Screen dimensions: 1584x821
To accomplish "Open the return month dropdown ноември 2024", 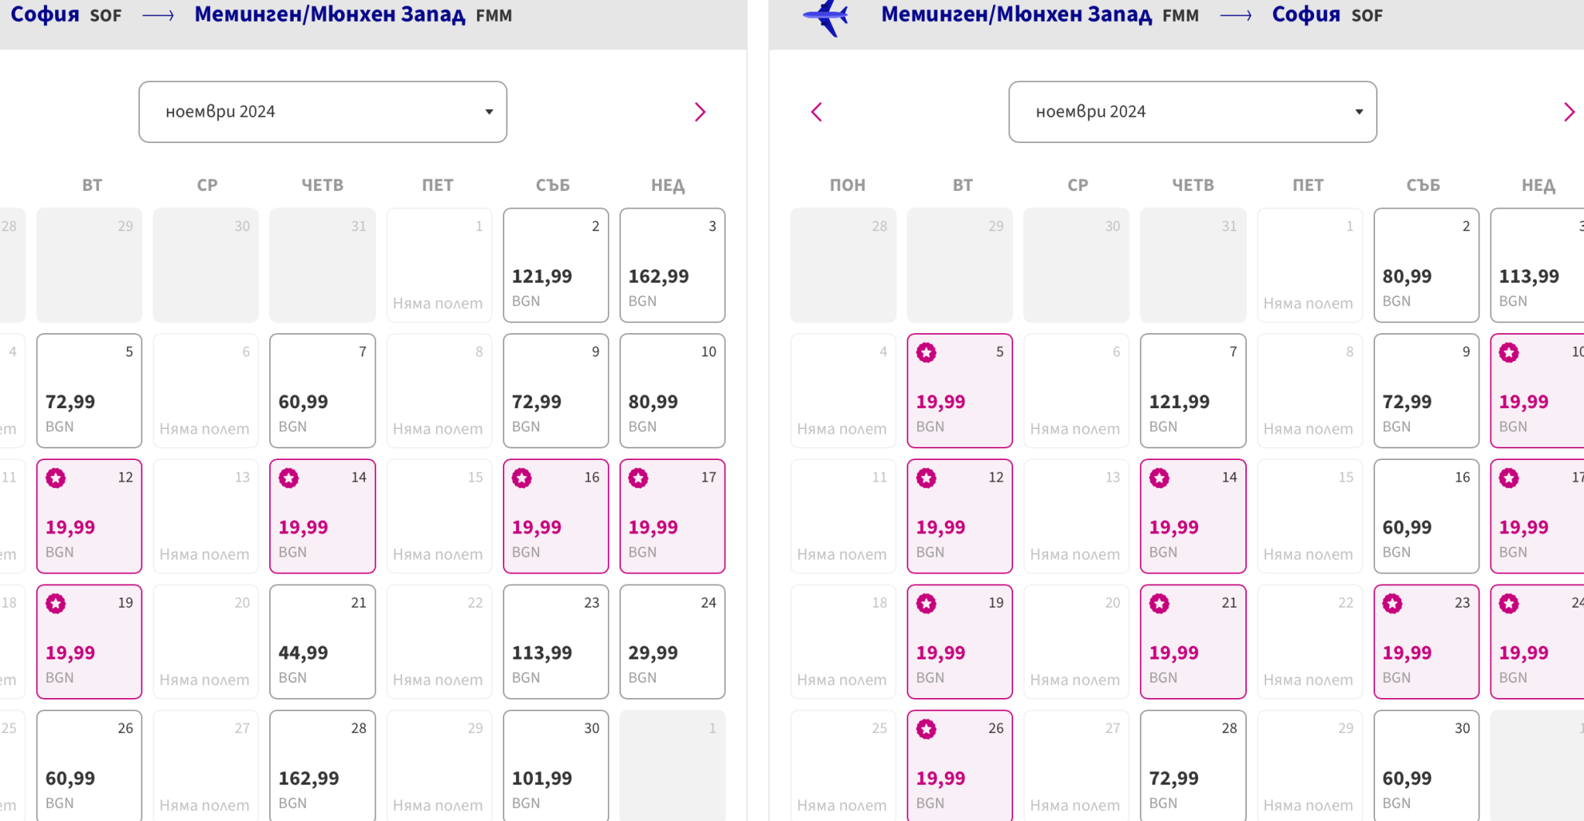I will point(1192,112).
